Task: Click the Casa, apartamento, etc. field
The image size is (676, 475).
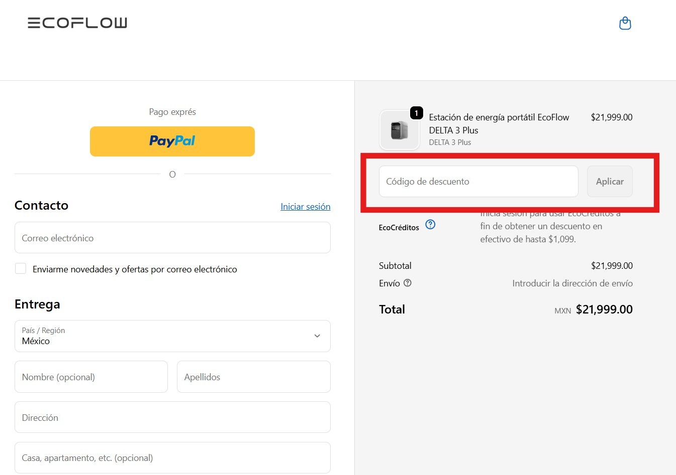Action: point(172,457)
